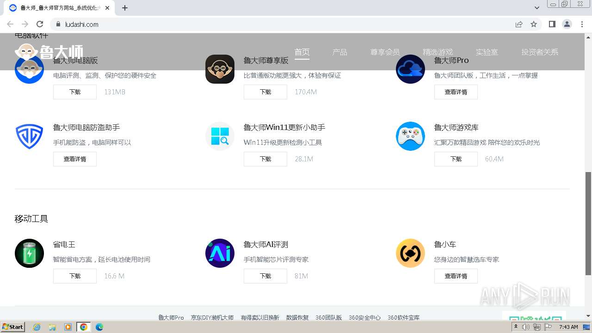Show hidden system tray icons
The height and width of the screenshot is (333, 592).
(516, 327)
